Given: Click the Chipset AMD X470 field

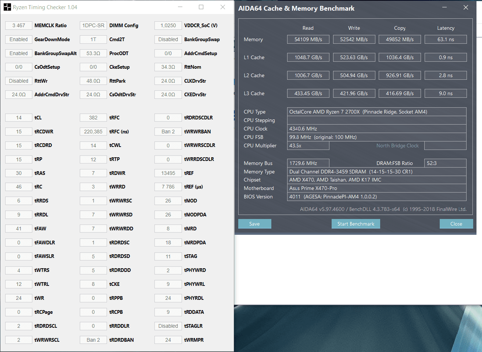Looking at the screenshot, I should [x=377, y=180].
